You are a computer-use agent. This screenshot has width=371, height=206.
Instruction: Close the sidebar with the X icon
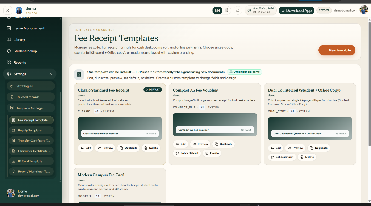pos(8,10)
